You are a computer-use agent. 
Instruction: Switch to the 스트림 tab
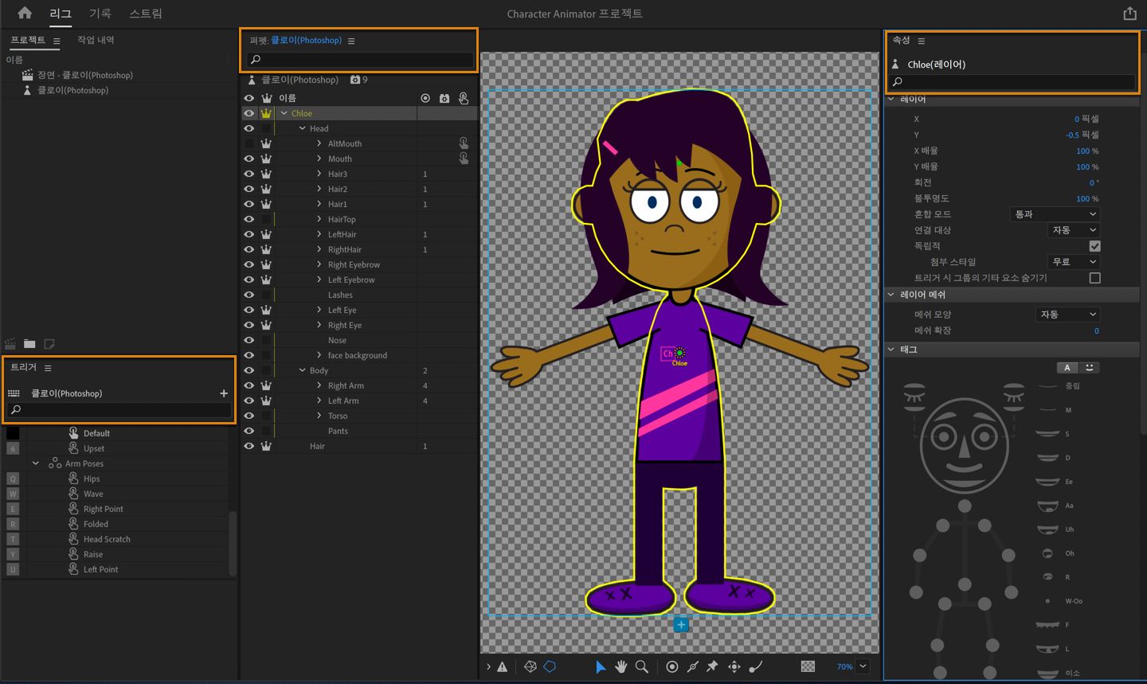tap(146, 14)
